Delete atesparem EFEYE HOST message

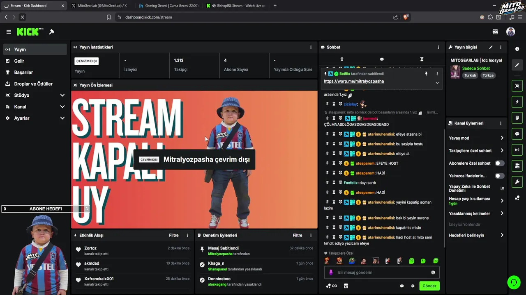click(x=328, y=163)
